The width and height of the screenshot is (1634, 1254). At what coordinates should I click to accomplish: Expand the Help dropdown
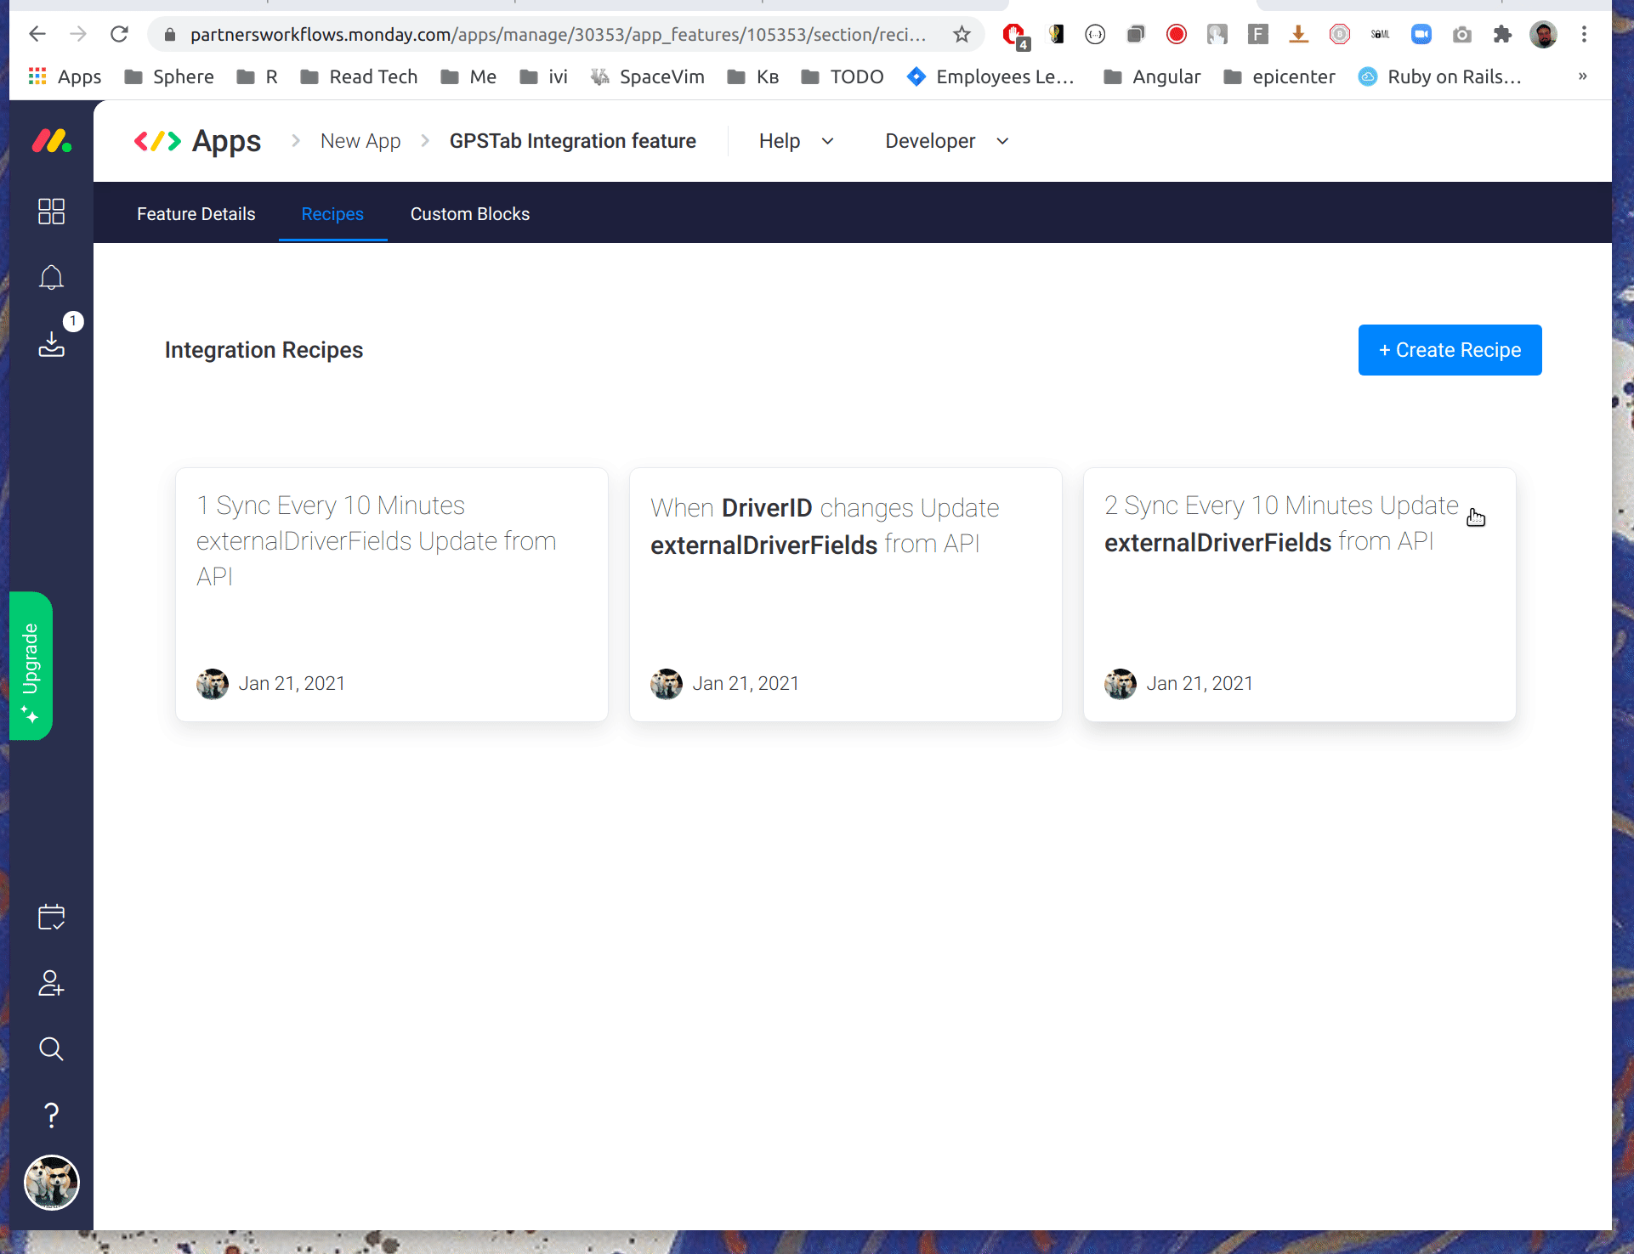click(x=796, y=141)
